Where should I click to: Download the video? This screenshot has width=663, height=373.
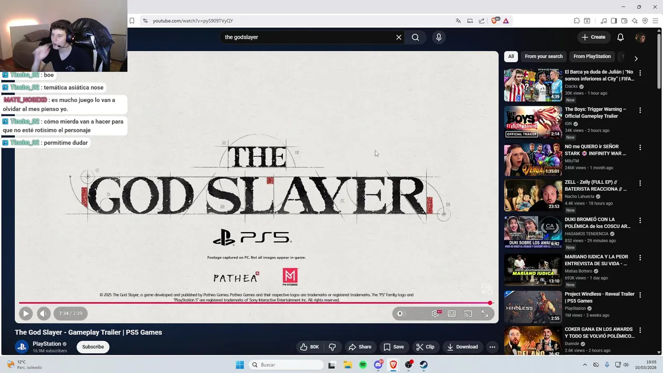point(463,347)
